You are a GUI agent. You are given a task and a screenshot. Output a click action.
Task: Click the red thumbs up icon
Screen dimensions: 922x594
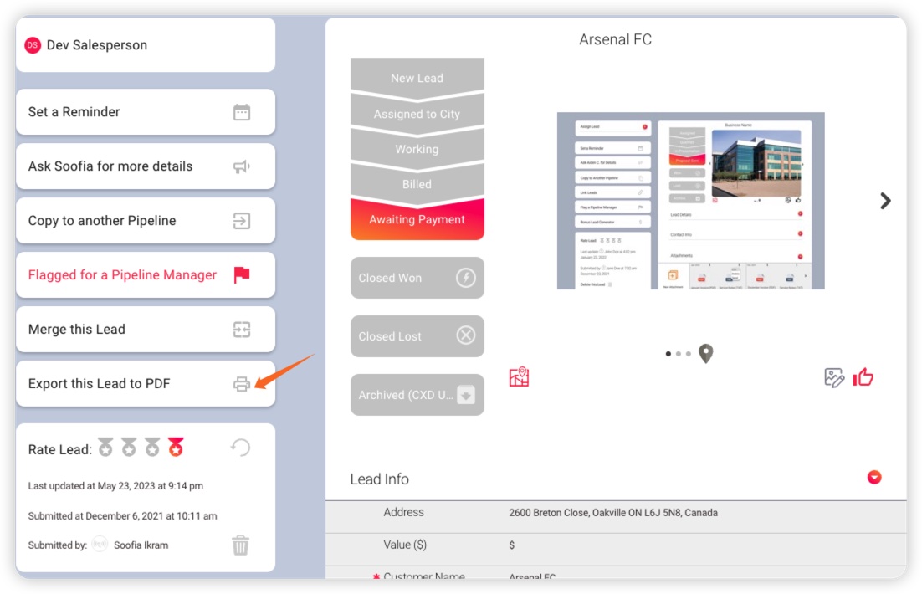click(863, 377)
